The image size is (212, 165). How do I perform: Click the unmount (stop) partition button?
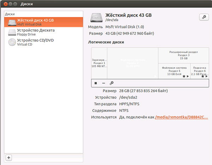tap(96, 83)
